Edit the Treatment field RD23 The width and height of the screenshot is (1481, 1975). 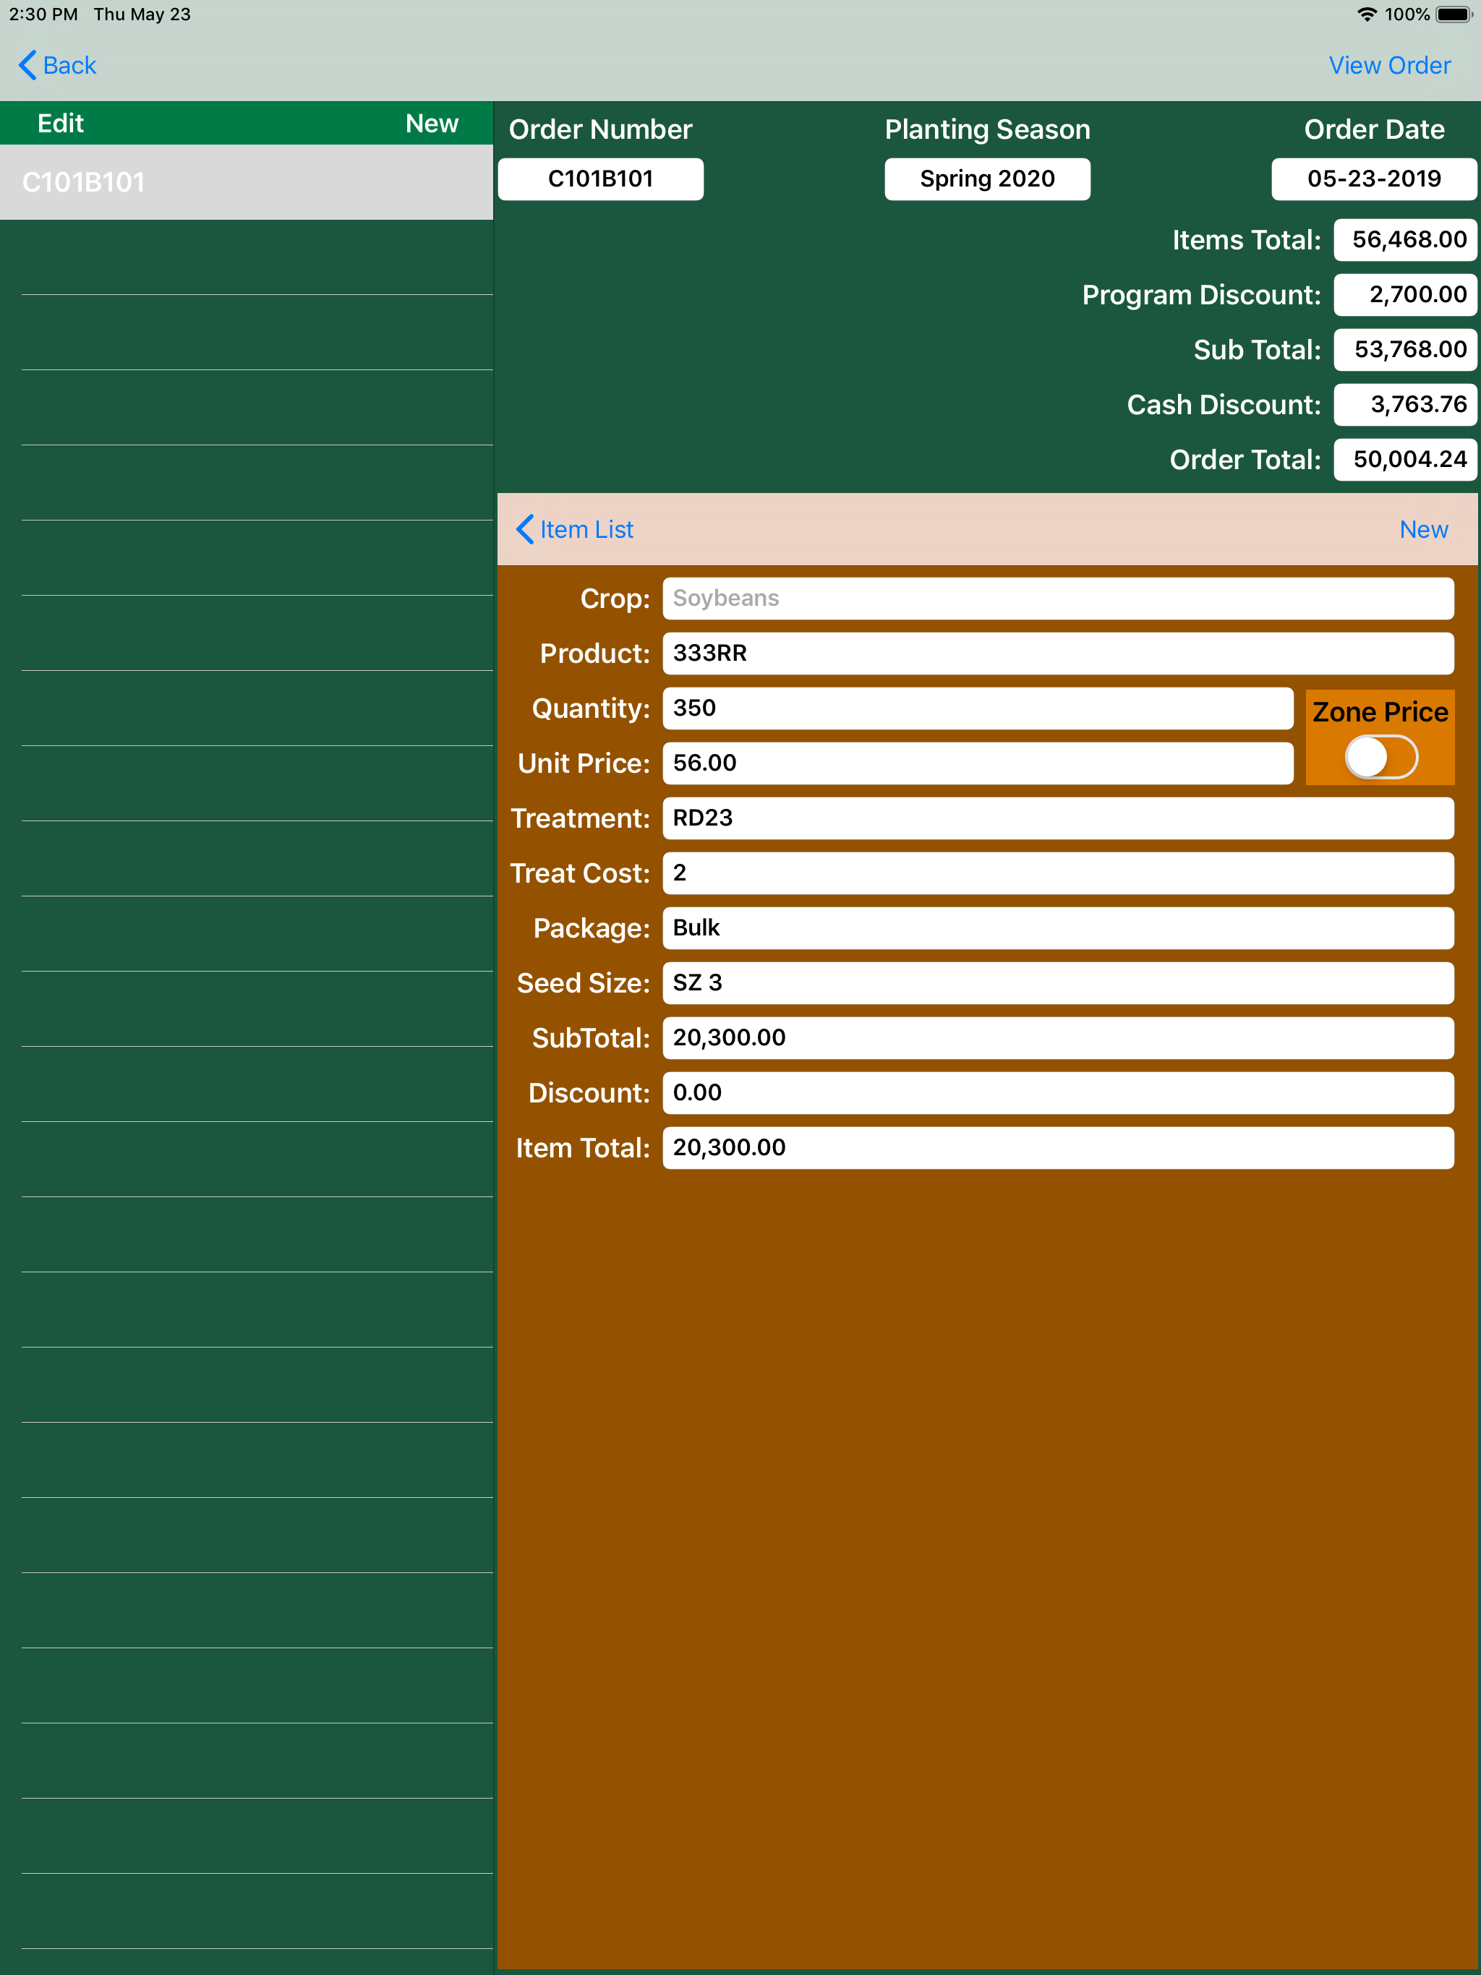click(x=1058, y=818)
